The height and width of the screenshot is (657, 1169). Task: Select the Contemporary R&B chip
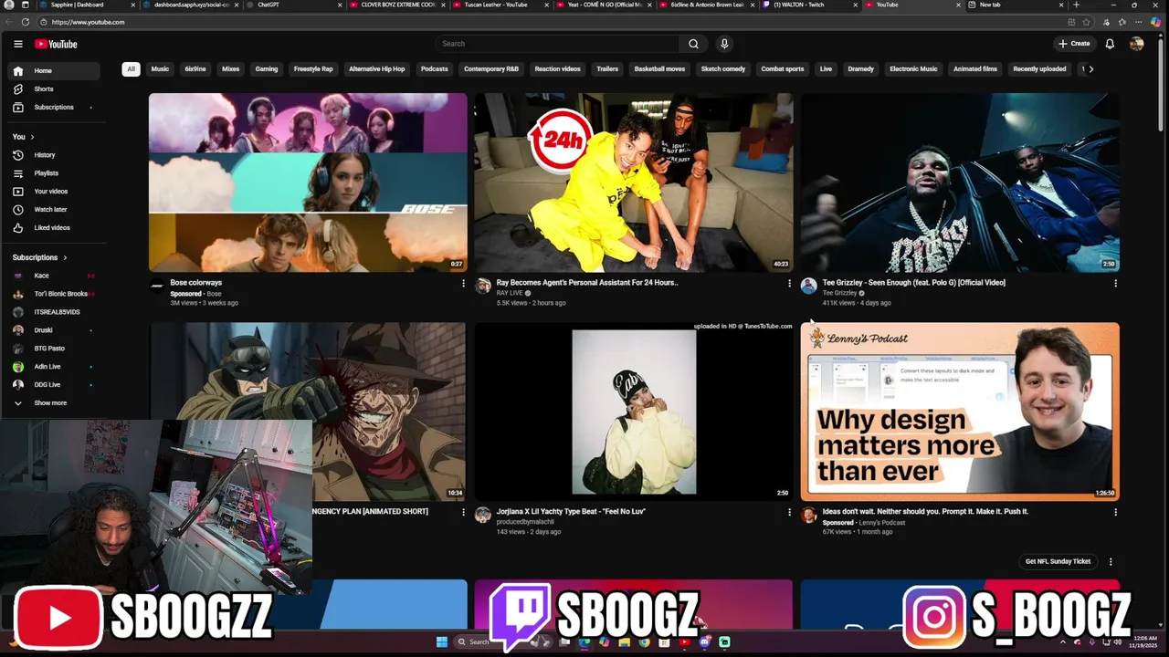pyautogui.click(x=491, y=69)
